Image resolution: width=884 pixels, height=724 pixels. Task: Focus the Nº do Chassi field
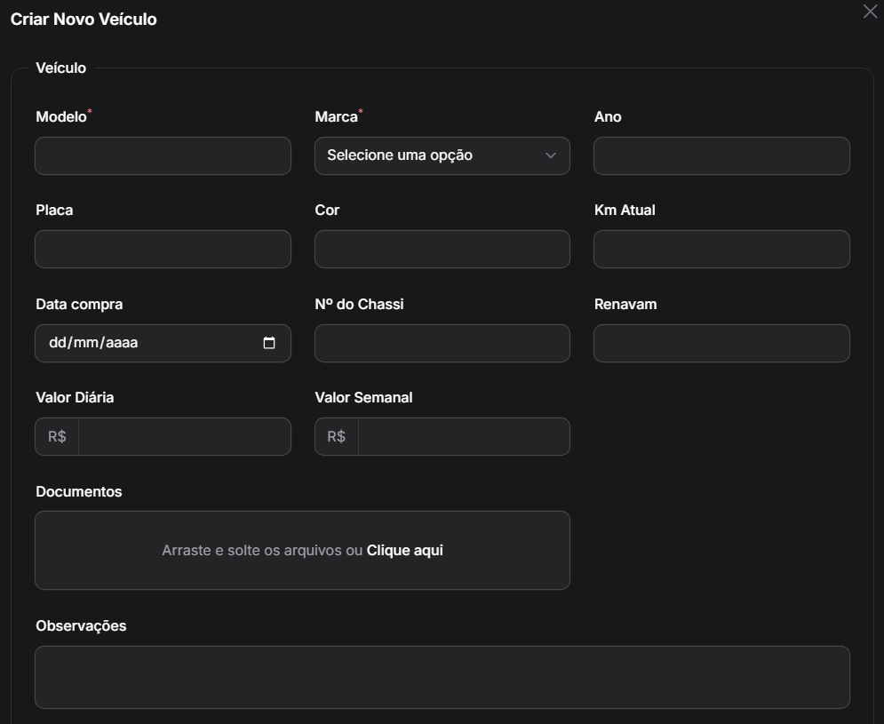pyautogui.click(x=442, y=344)
